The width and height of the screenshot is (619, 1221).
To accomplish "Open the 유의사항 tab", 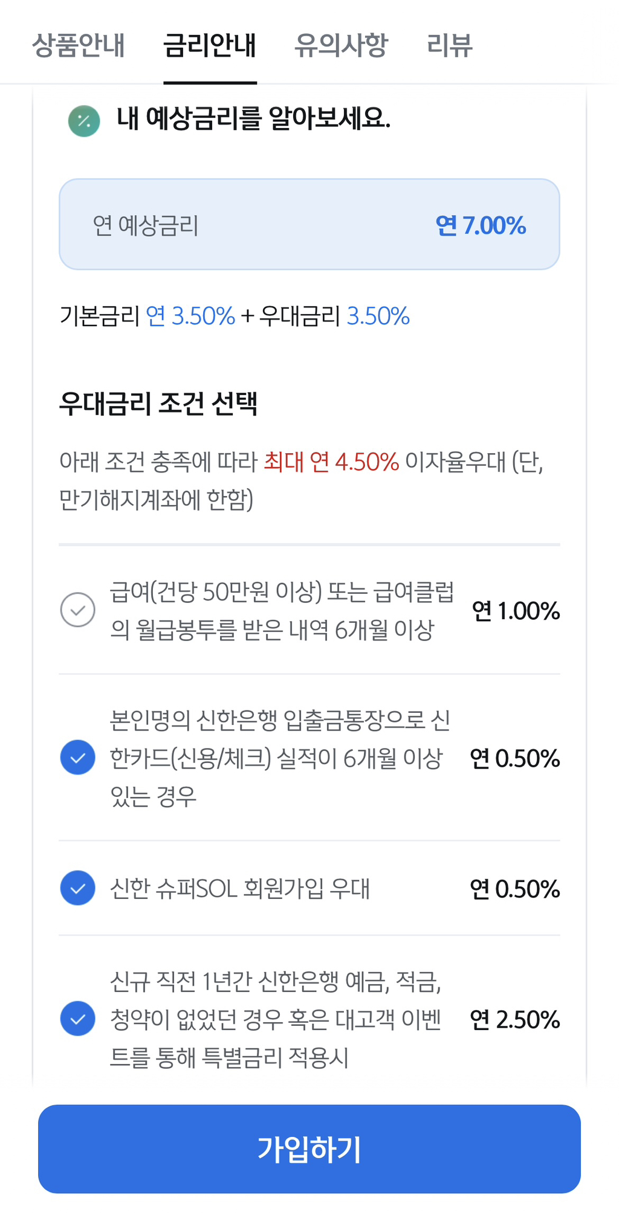I will coord(342,46).
